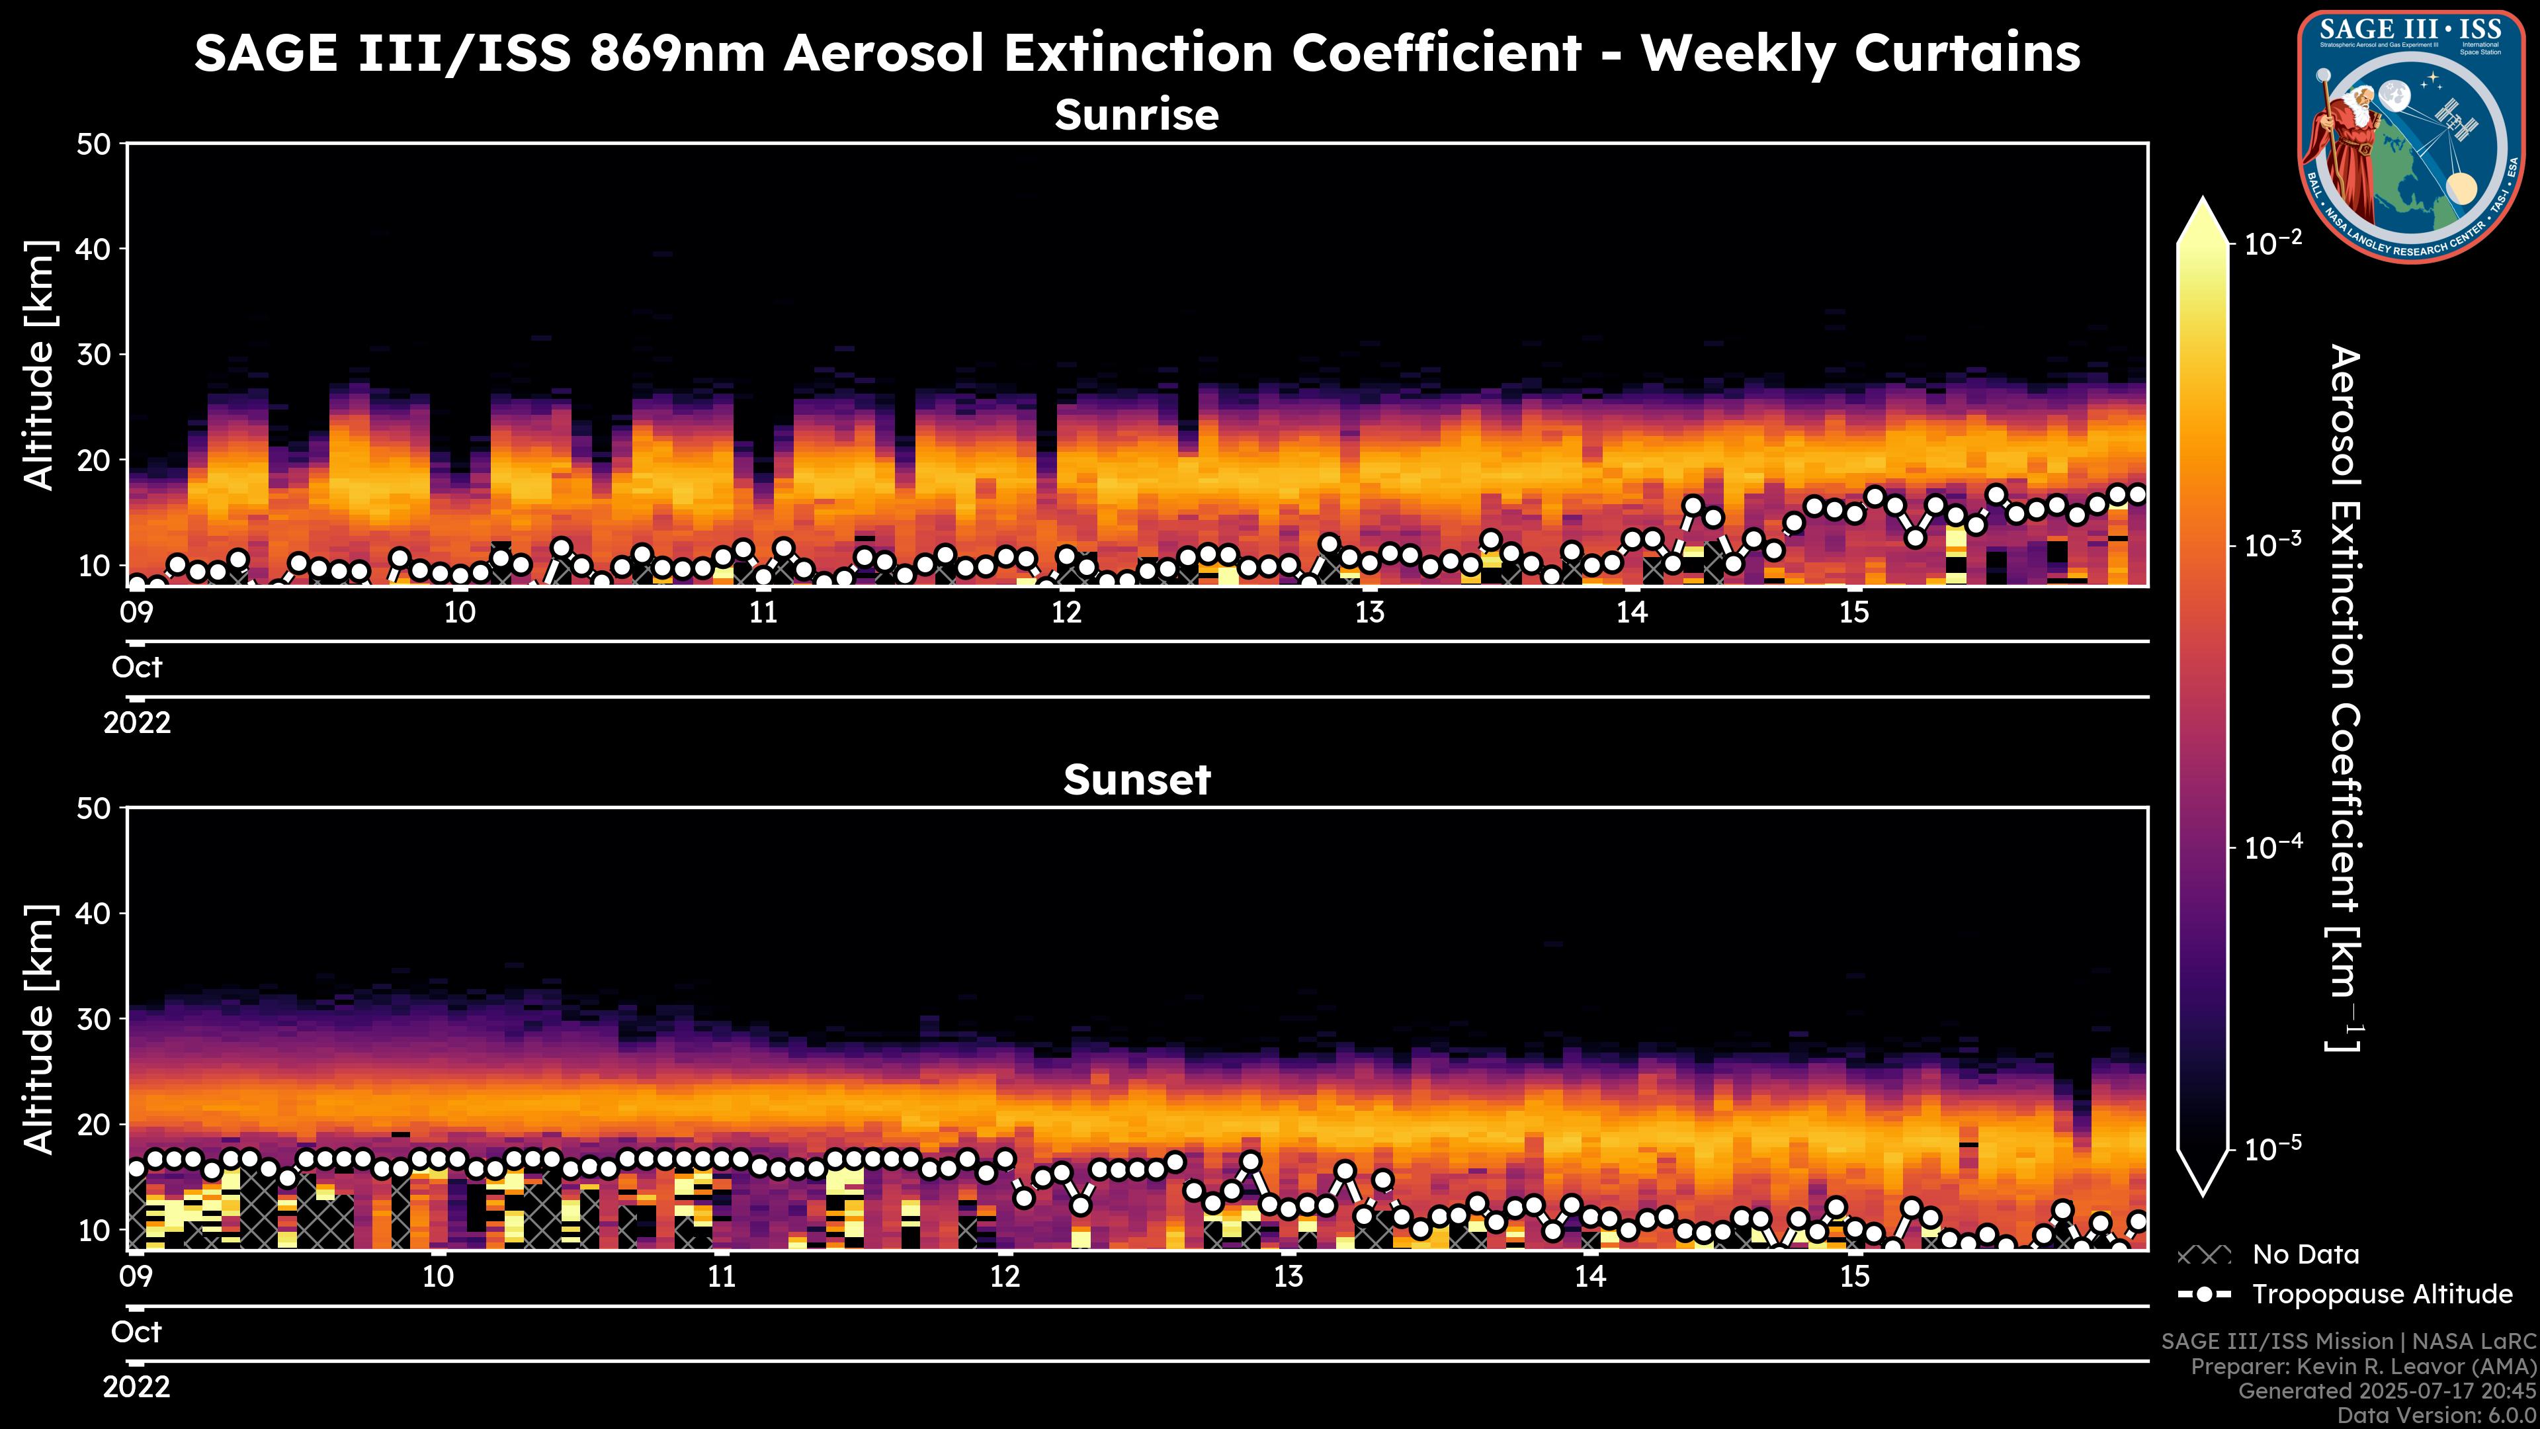Click the Tropopause Altitude legend marker
This screenshot has height=1429, width=2540.
point(2204,1294)
